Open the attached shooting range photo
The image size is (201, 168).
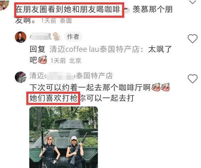pyautogui.click(x=64, y=137)
